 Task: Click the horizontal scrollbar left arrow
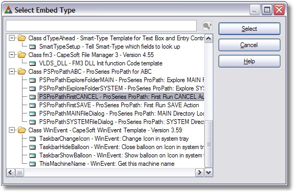pos(10,173)
